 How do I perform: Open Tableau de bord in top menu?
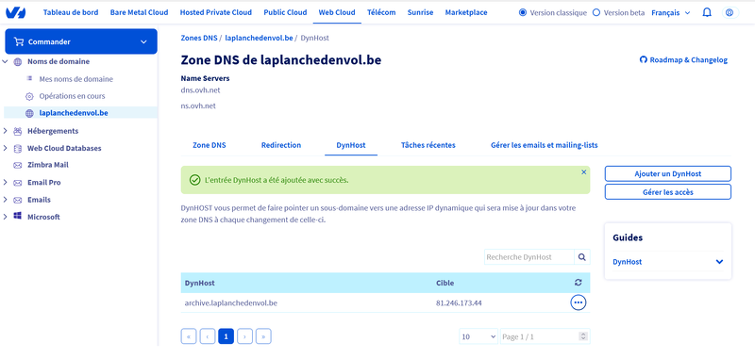(71, 12)
